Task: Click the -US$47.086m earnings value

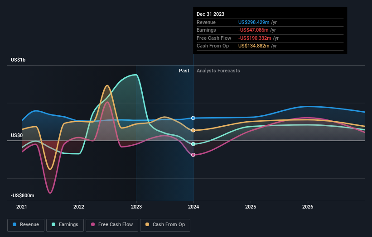Action: tap(253, 30)
